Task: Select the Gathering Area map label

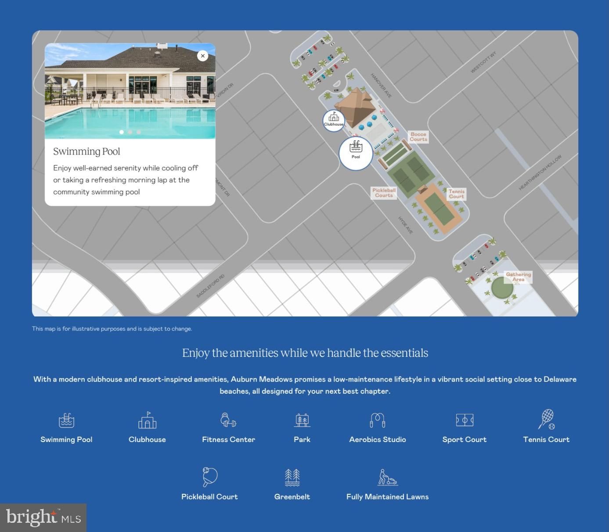Action: point(518,277)
